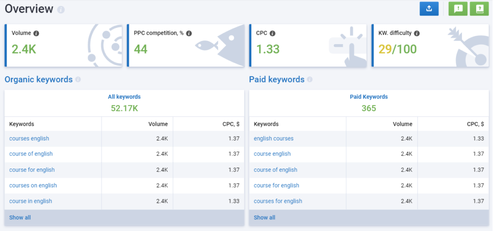This screenshot has height=231, width=493.
Task: Click info icon next to Overview title
Action: pos(61,10)
